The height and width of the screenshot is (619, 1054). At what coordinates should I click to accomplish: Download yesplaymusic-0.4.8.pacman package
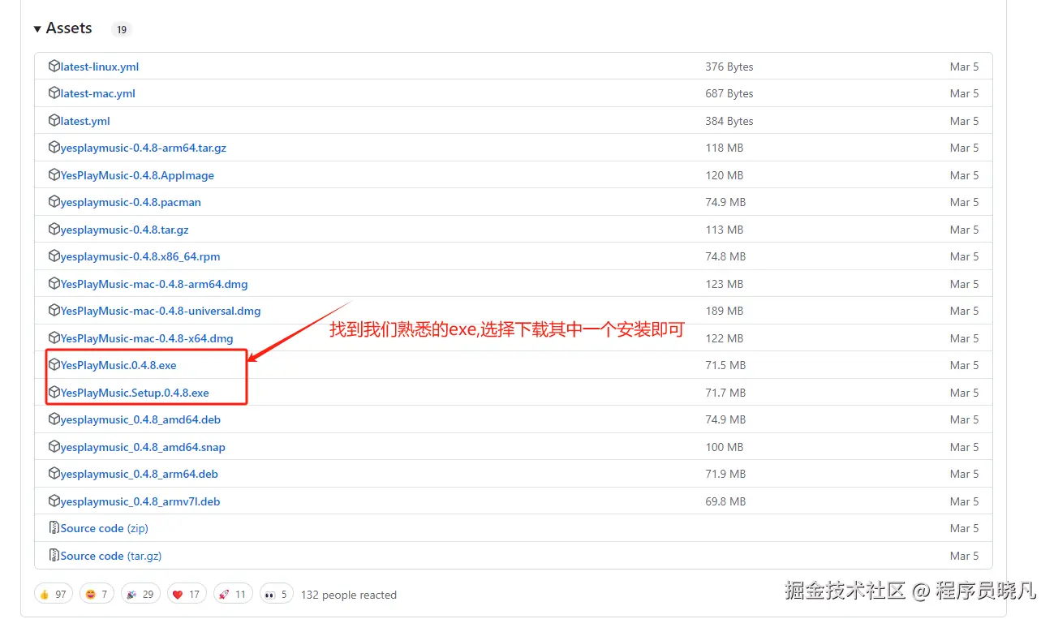click(131, 202)
